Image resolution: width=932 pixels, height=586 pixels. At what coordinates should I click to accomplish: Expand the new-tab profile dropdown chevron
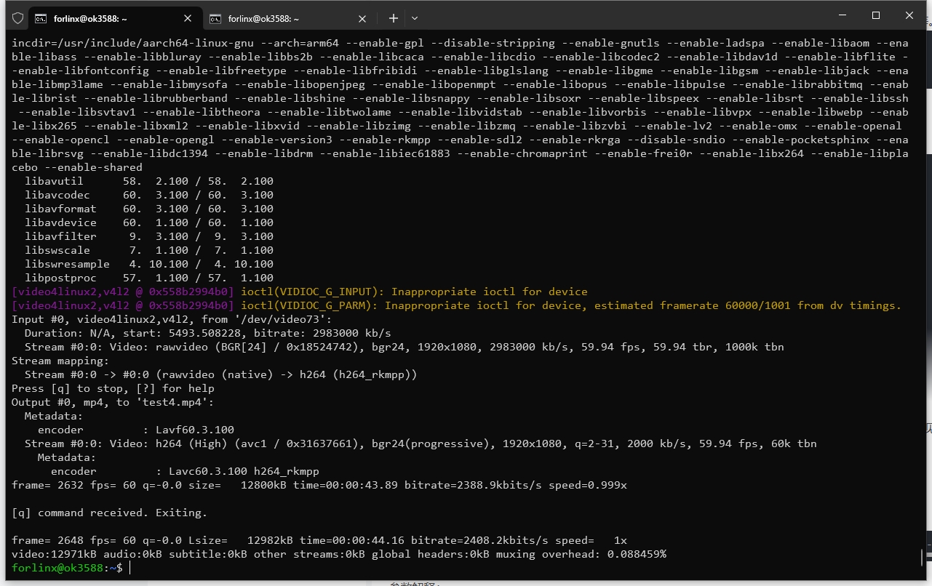[415, 18]
